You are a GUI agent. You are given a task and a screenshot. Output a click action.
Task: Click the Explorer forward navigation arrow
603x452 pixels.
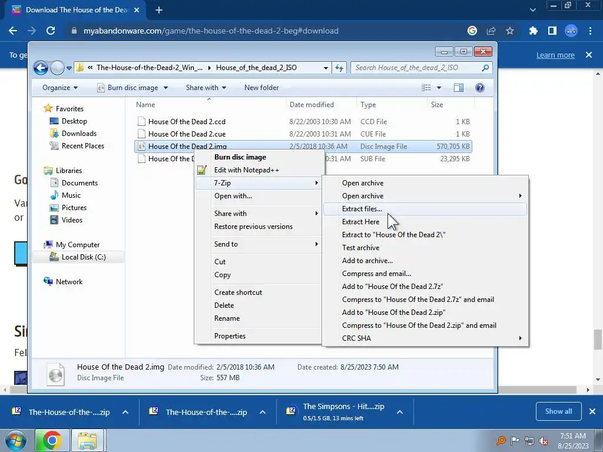(x=57, y=68)
